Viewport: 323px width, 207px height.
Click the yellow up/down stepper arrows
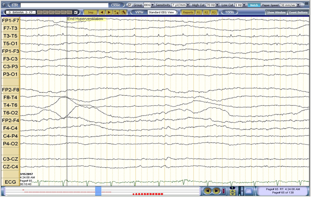coord(232,193)
